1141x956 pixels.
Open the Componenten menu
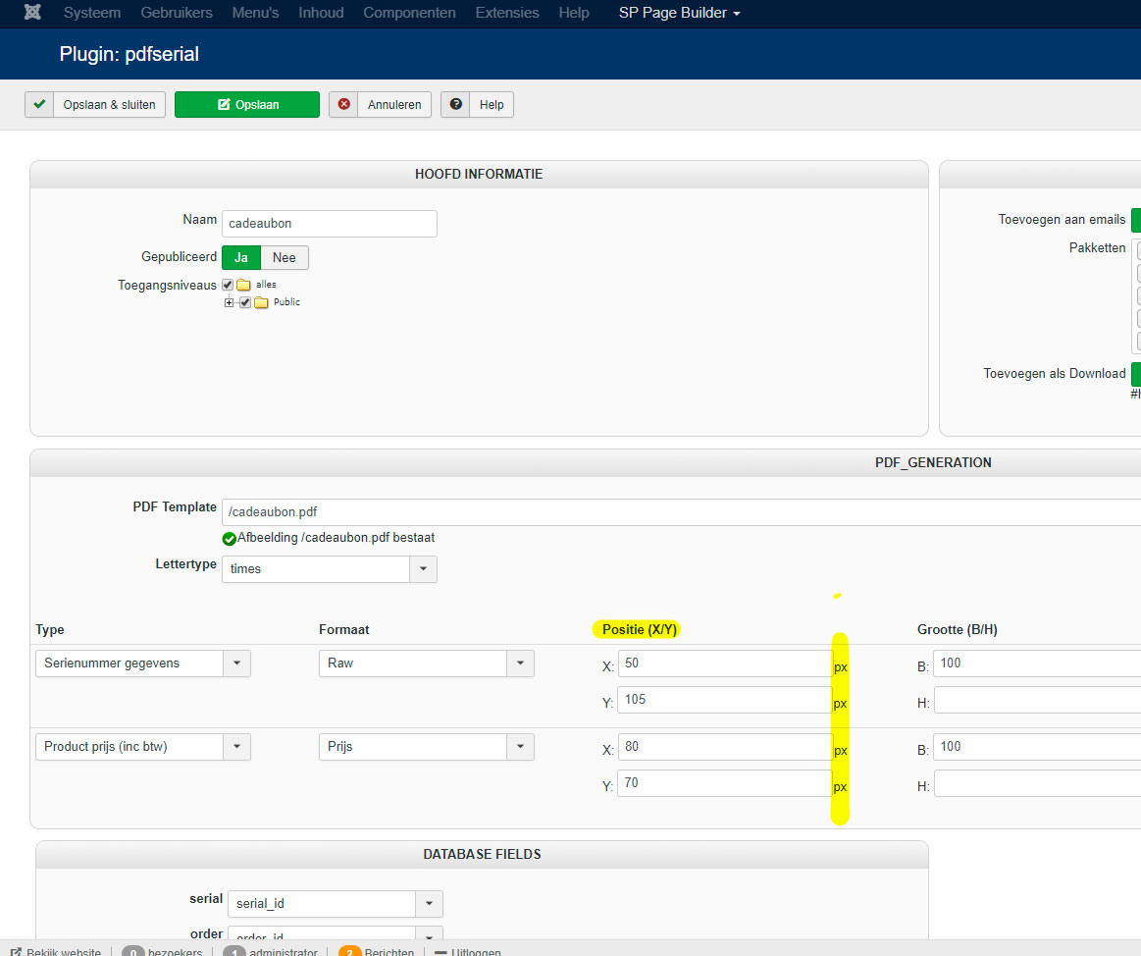point(409,13)
